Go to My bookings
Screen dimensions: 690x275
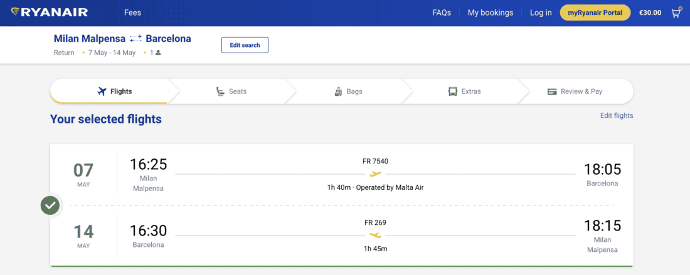(491, 13)
